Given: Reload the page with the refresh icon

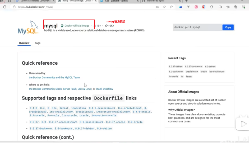Looking at the screenshot, I should [x=5, y=7].
